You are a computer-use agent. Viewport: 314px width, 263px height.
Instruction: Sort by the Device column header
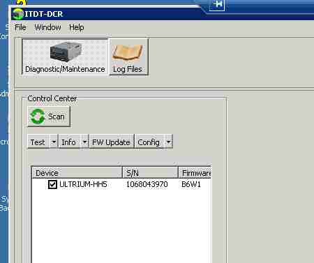tap(77, 173)
